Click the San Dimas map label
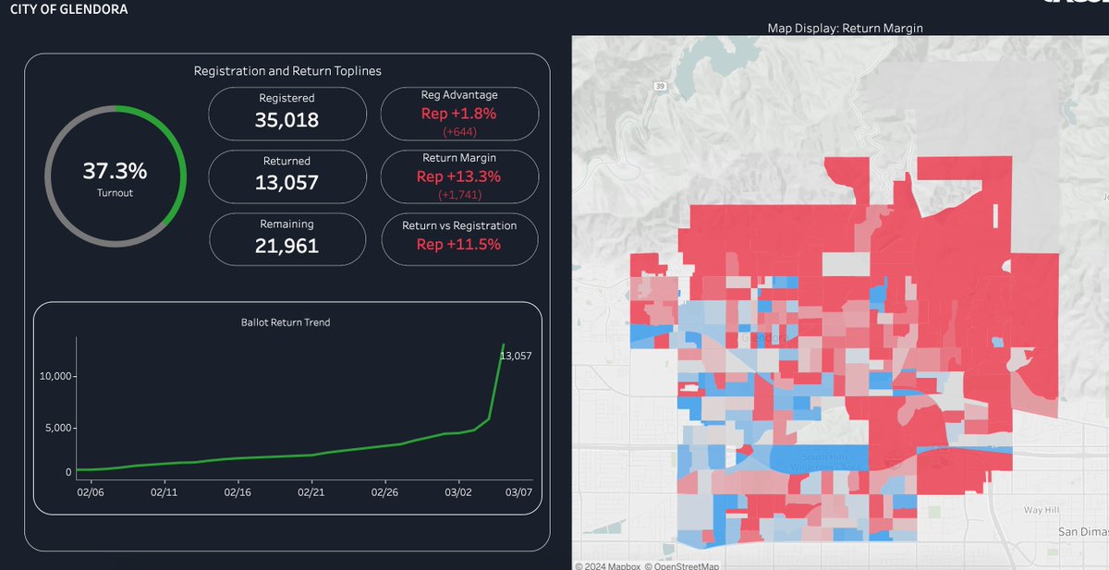 tap(1083, 533)
